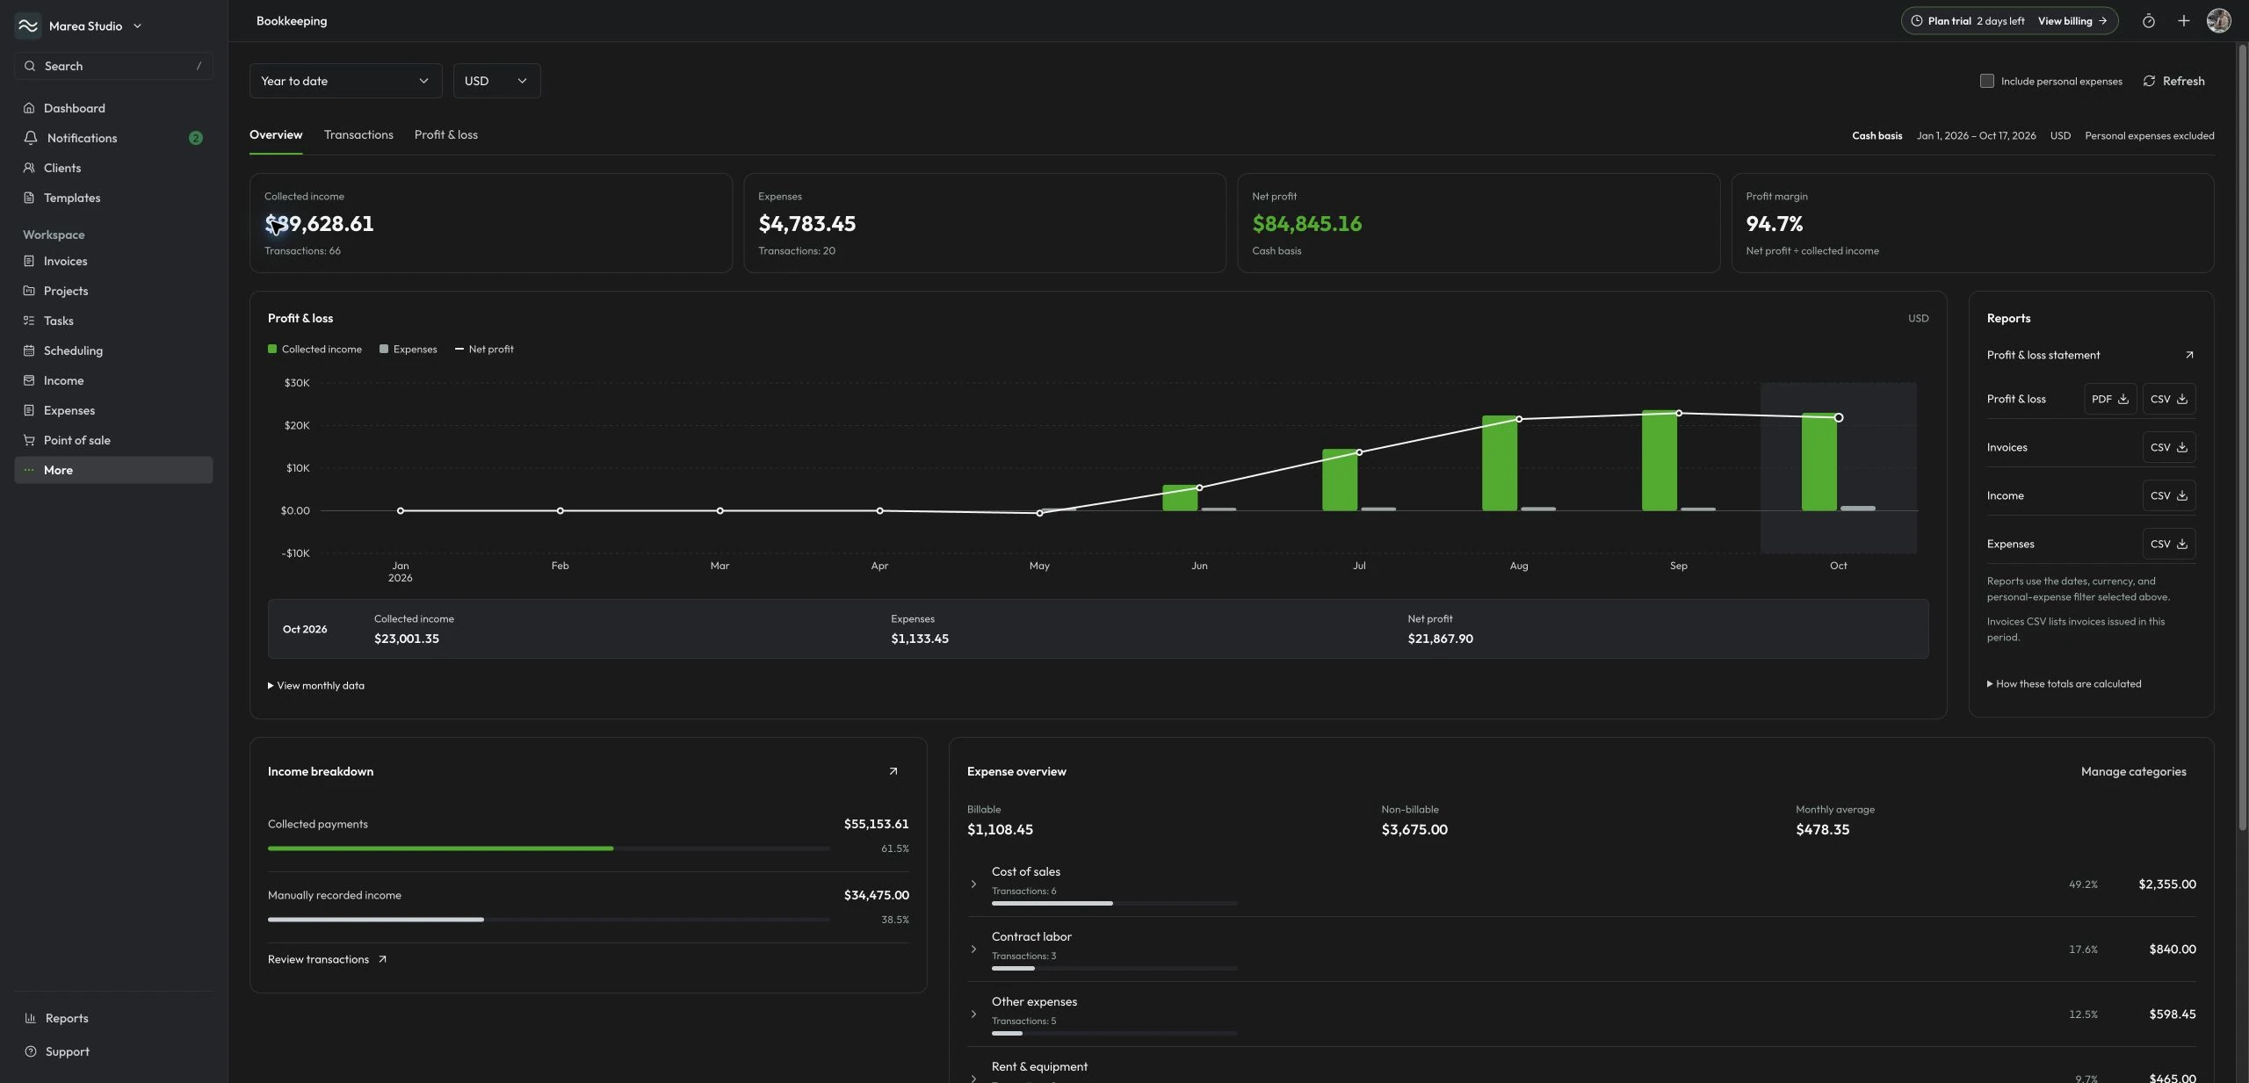
Task: Open Marea Studio workspace switcher
Action: [x=79, y=26]
